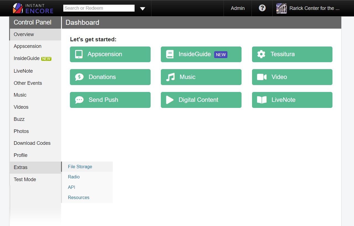Click the play triangle icon on Digital Content
354x226 pixels.
170,100
